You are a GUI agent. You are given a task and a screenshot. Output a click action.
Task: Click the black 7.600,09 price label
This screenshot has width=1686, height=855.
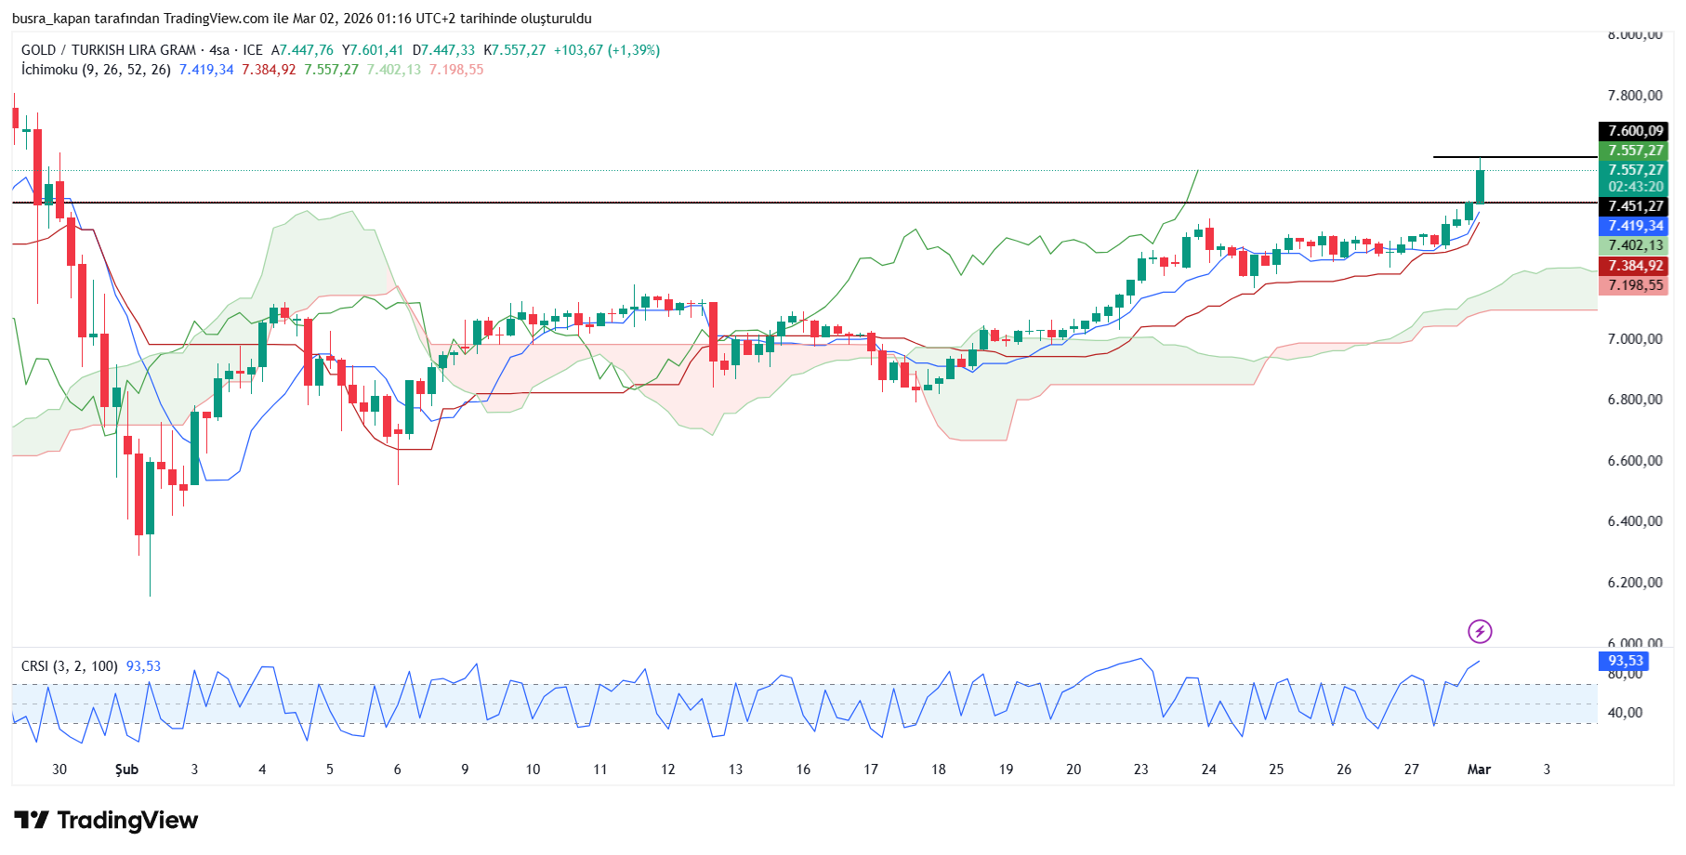click(x=1635, y=131)
